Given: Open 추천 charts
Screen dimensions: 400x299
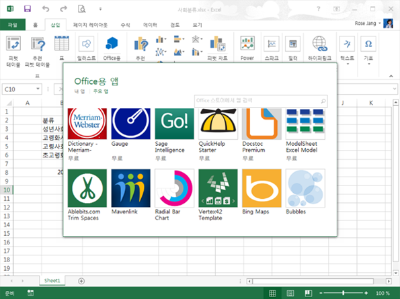Looking at the screenshot, I should click(x=141, y=48).
